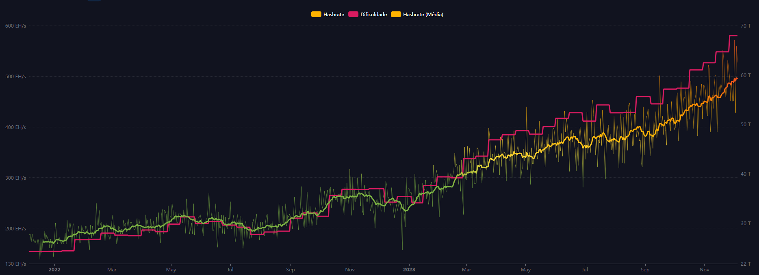
Task: Toggle the Hashrate (Média) legend label
Action: point(423,15)
